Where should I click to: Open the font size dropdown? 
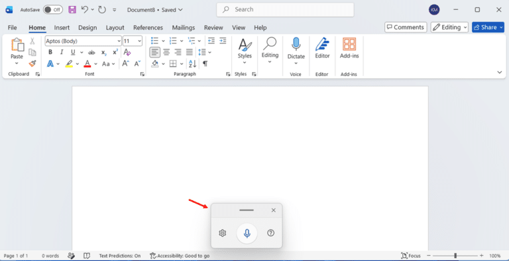pos(140,41)
